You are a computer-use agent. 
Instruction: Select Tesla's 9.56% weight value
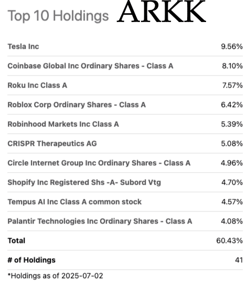point(232,47)
